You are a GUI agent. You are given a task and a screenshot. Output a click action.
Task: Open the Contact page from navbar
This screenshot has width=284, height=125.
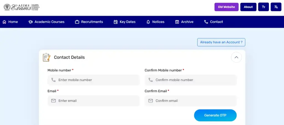tap(214, 22)
